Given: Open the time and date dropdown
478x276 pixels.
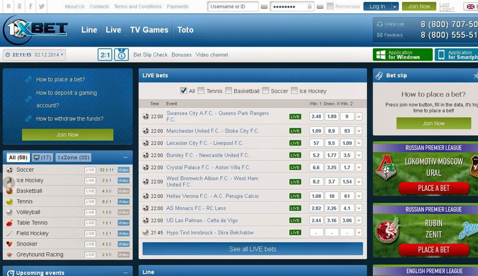Looking at the screenshot, I should click(x=34, y=55).
